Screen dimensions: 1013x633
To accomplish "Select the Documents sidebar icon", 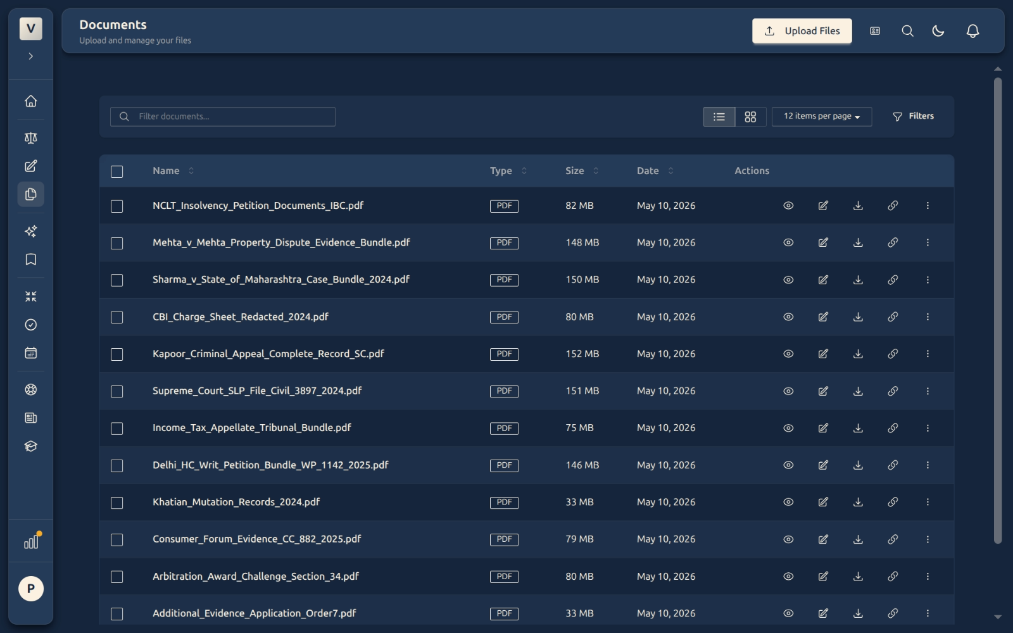I will (x=30, y=194).
